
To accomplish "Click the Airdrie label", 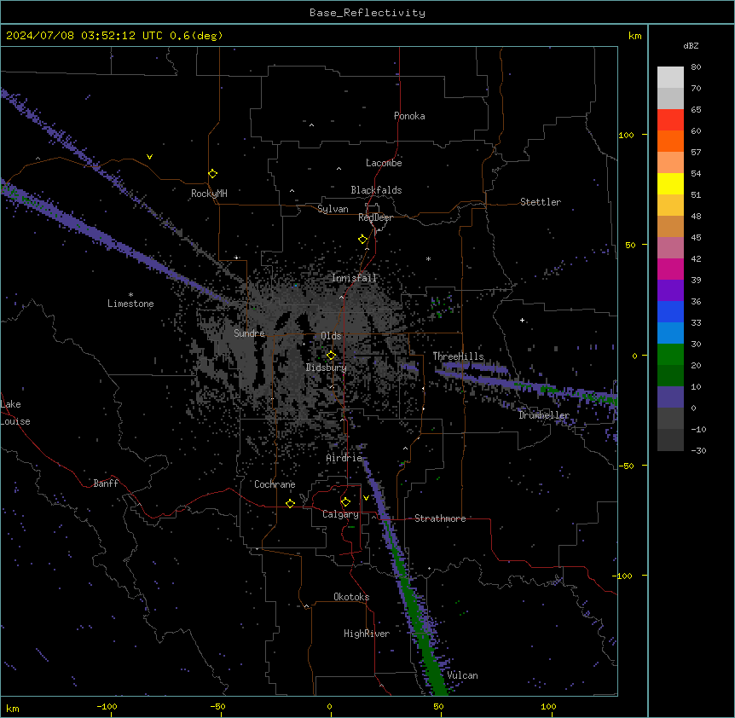I will [344, 458].
